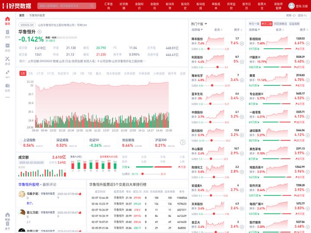Add 教育 sector with plus icon
This screenshot has width=311, height=233.
coord(308,80)
